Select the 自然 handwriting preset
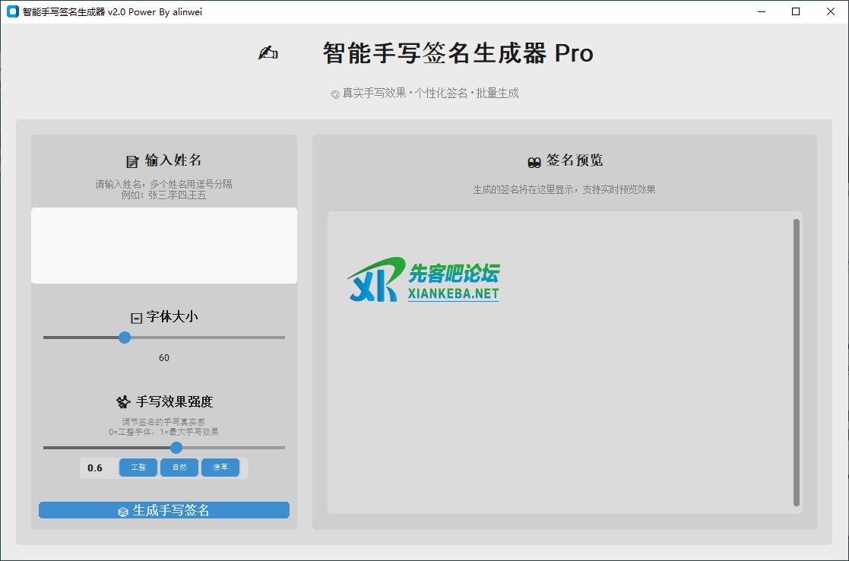The height and width of the screenshot is (561, 849). (x=179, y=467)
